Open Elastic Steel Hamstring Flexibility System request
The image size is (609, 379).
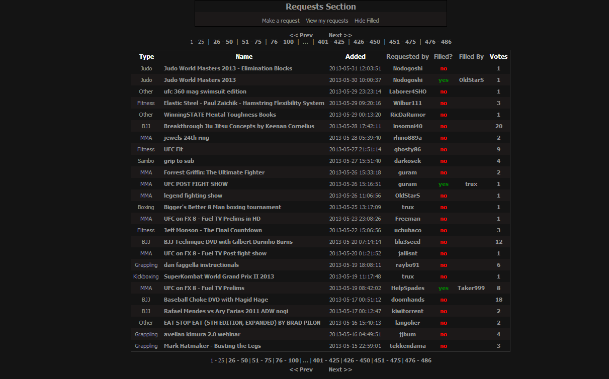tap(244, 103)
